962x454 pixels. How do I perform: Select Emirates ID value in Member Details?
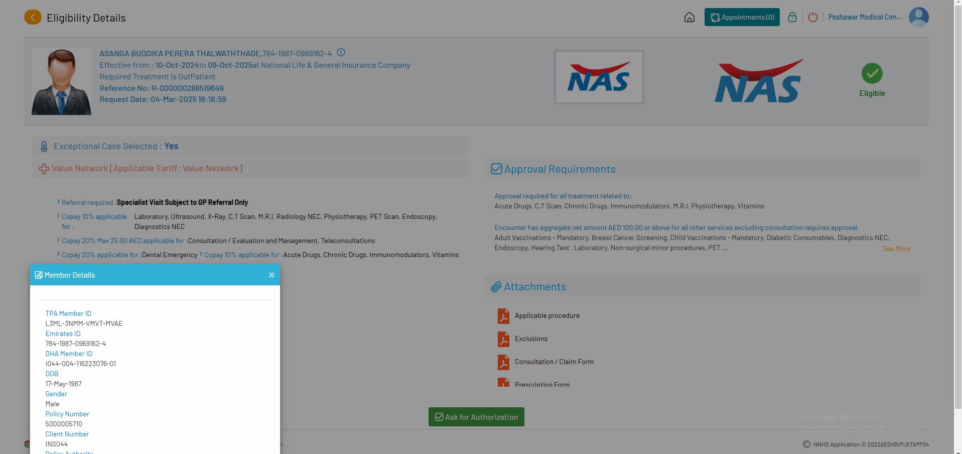(x=76, y=344)
